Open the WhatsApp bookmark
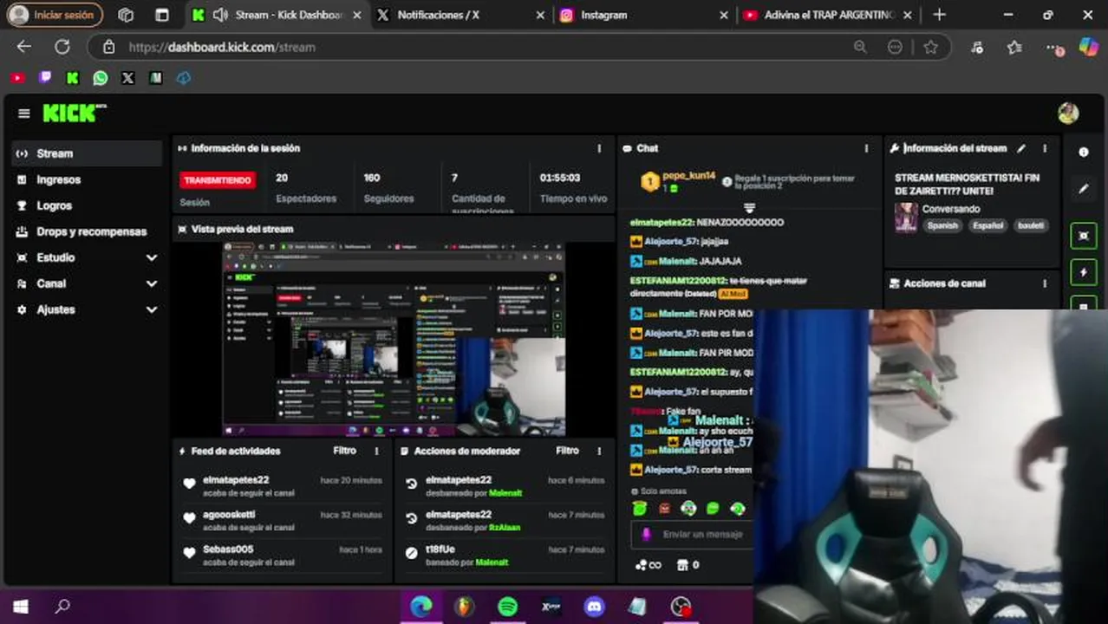1108x624 pixels. (x=101, y=78)
